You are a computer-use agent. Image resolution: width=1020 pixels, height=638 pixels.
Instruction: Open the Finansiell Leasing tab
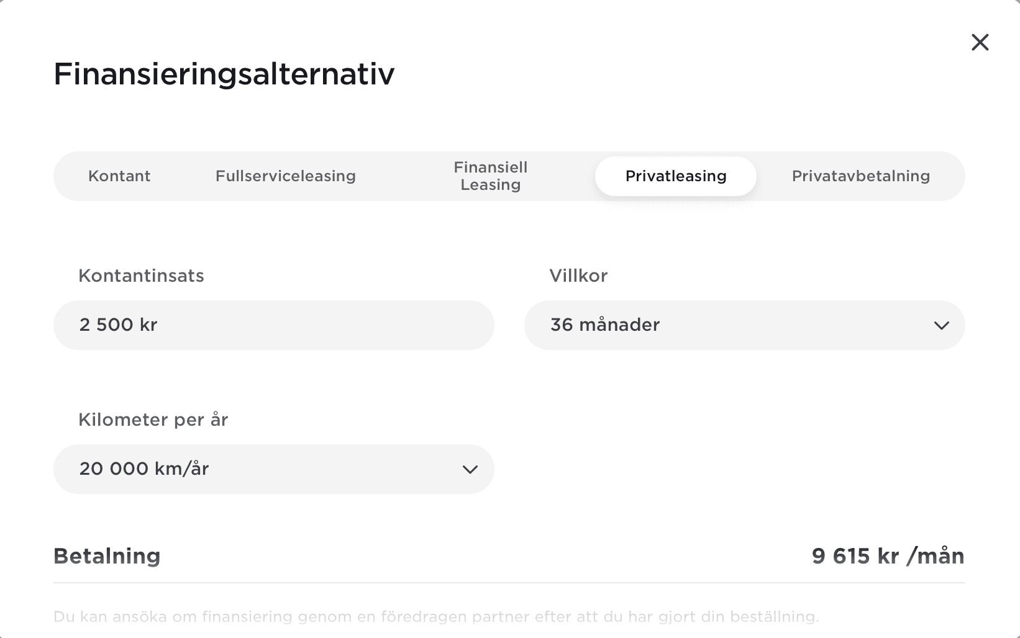(490, 176)
